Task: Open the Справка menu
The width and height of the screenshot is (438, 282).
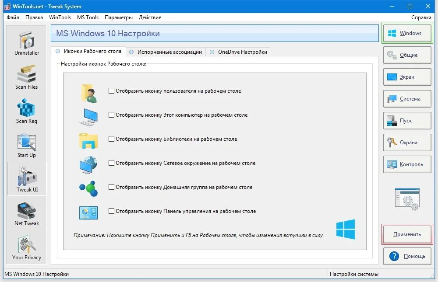Action: click(x=421, y=17)
